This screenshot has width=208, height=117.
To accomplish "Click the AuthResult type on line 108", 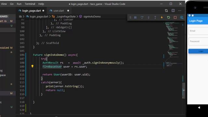I will click(x=50, y=63).
